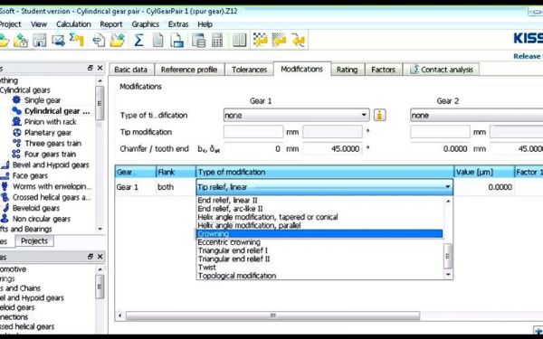Image resolution: width=543 pixels, height=339 pixels.
Task: Switch to the Reference profile tab
Action: 189,70
